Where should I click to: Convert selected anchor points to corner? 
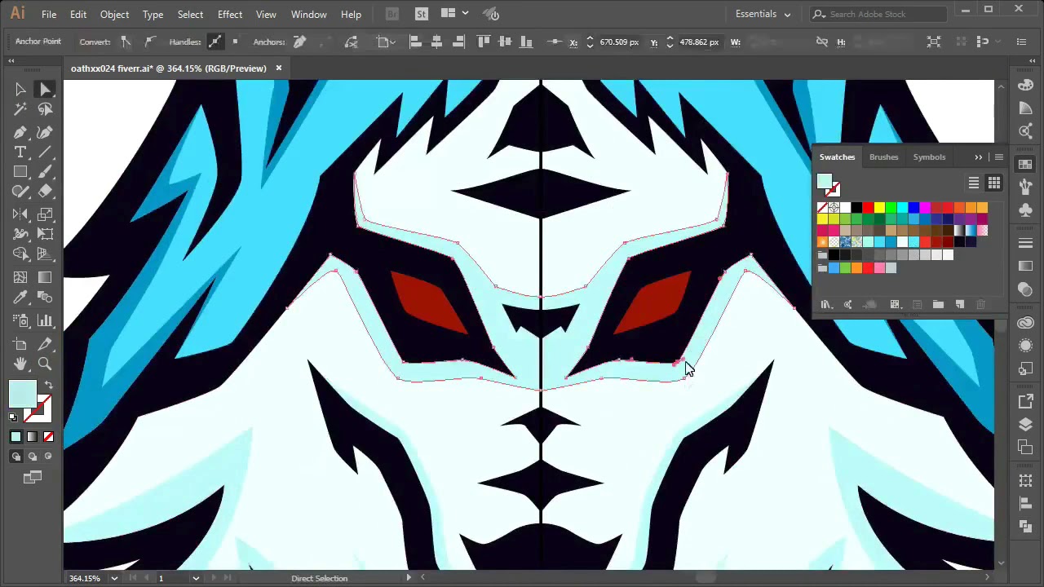coord(126,42)
